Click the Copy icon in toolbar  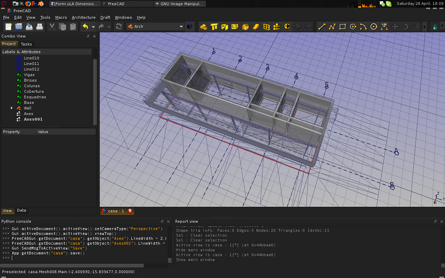tap(62, 27)
